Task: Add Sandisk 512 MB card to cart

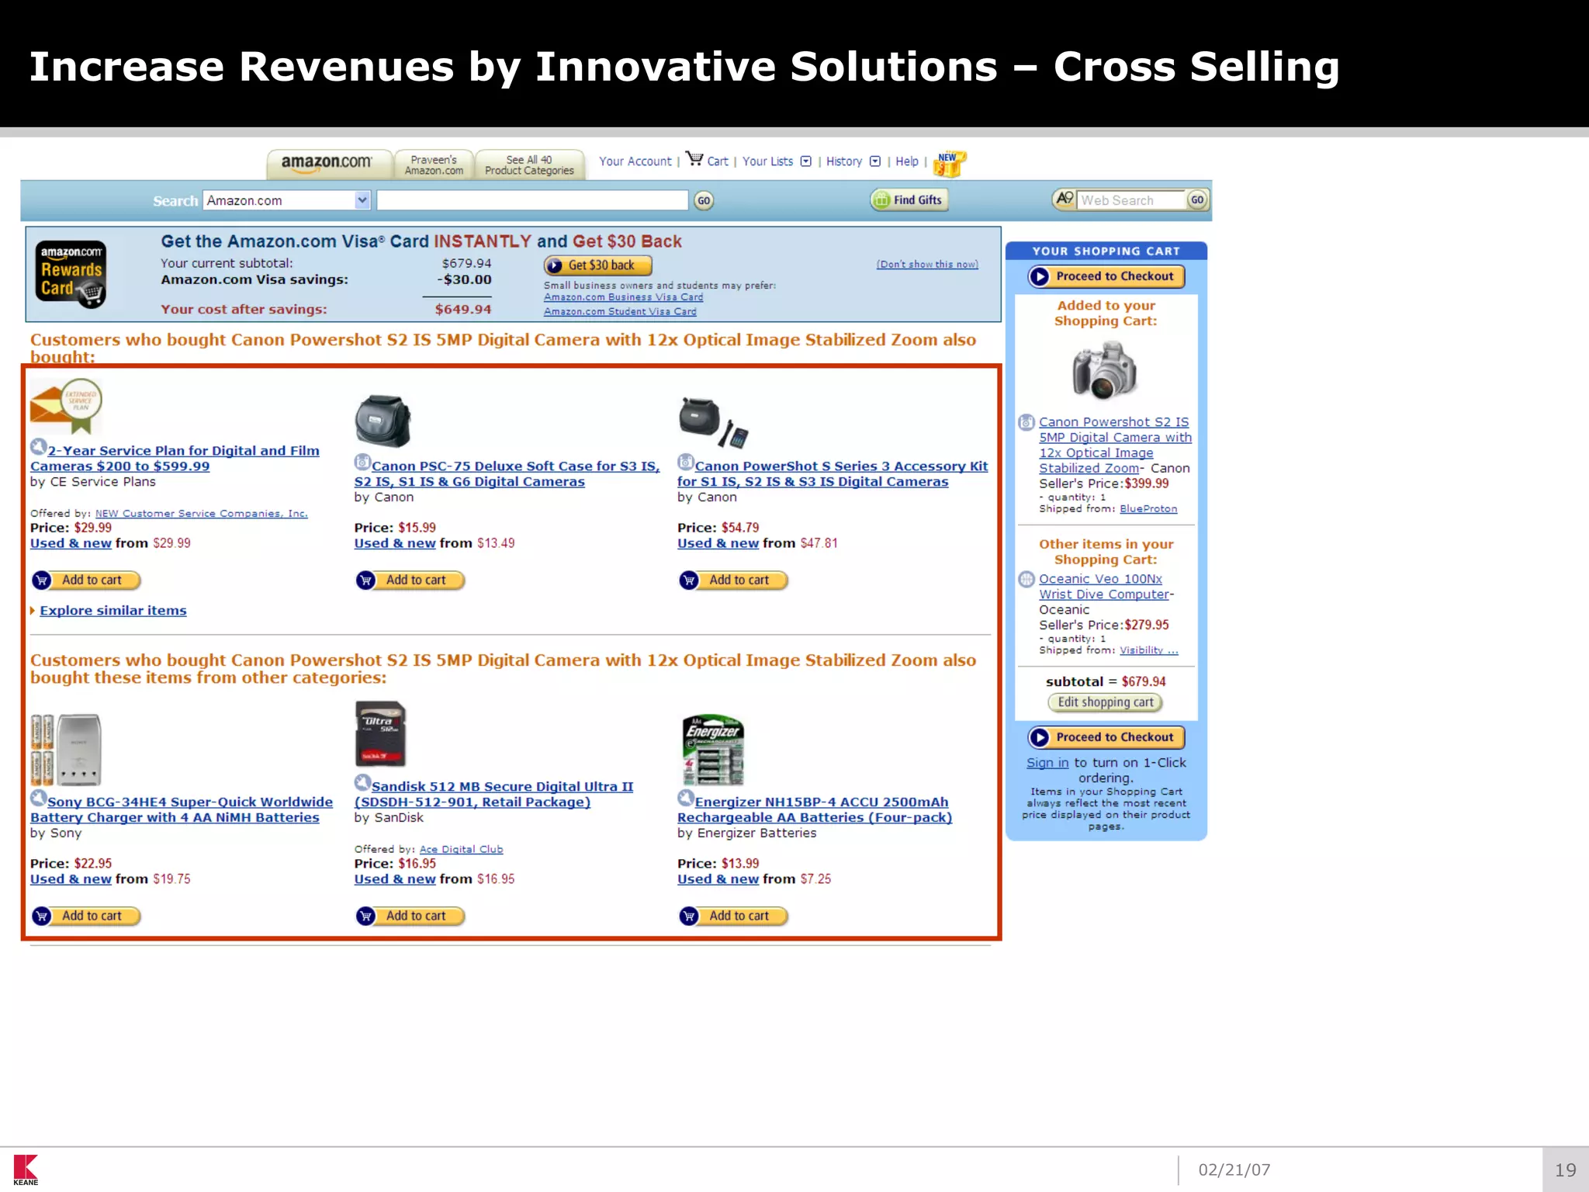Action: 410,916
